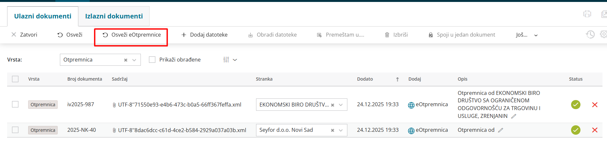Open the UTF-8''71550e93 xml attachment
Screen dimensions: 607x147
pos(179,105)
